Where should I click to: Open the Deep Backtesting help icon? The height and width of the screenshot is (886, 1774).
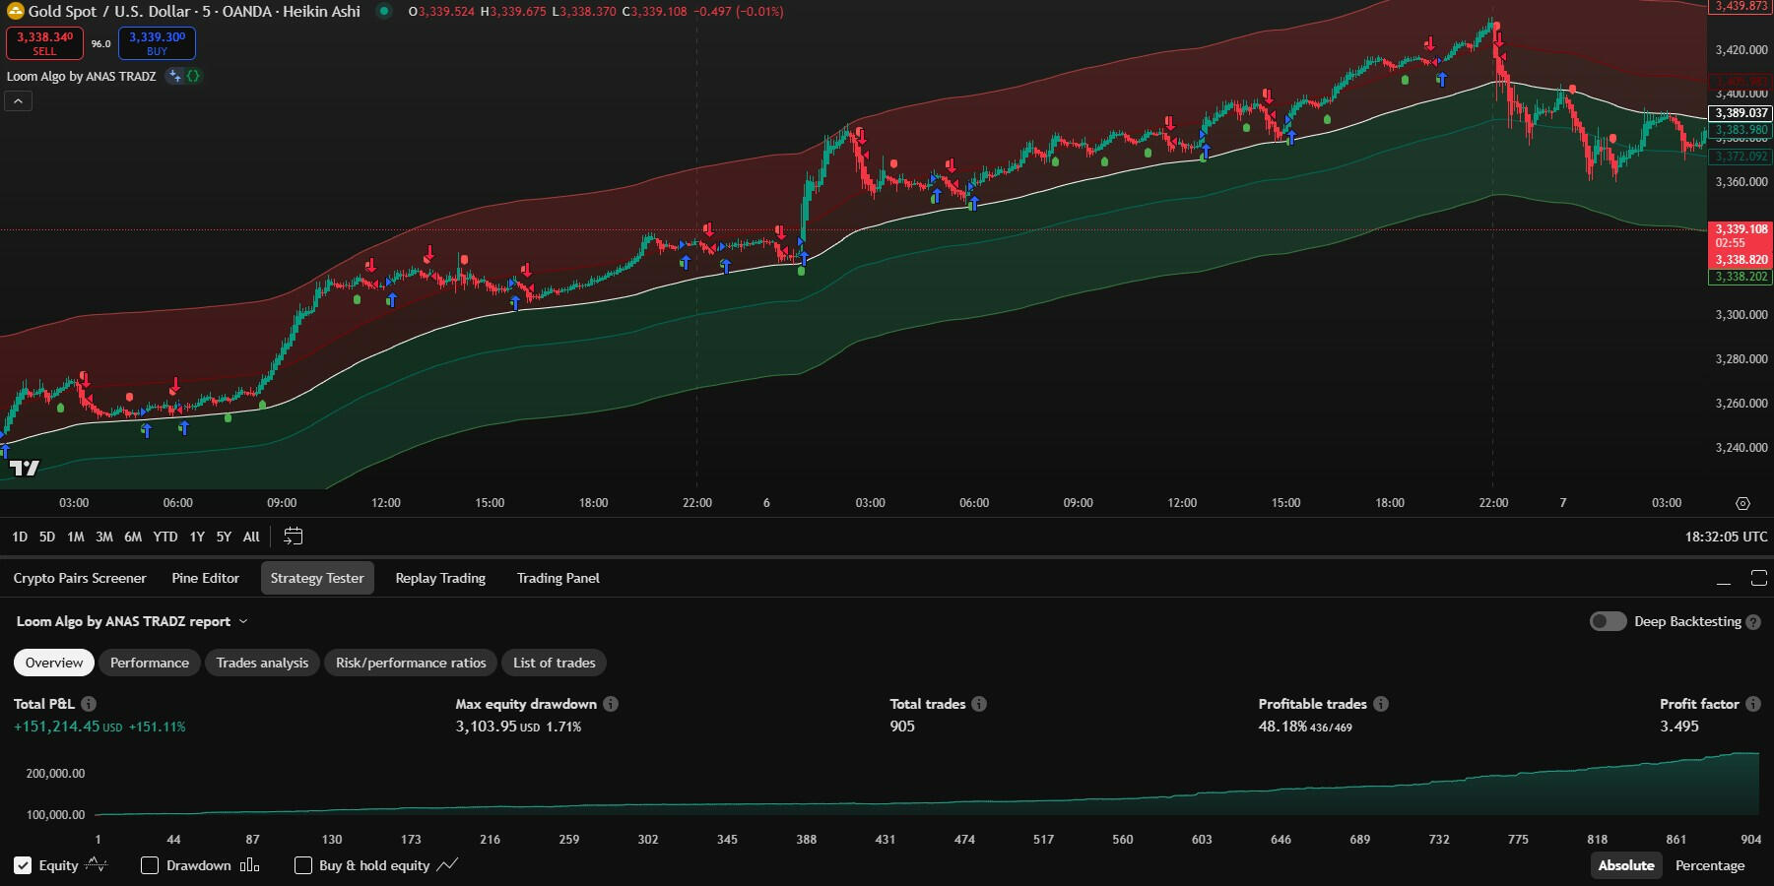pos(1753,622)
